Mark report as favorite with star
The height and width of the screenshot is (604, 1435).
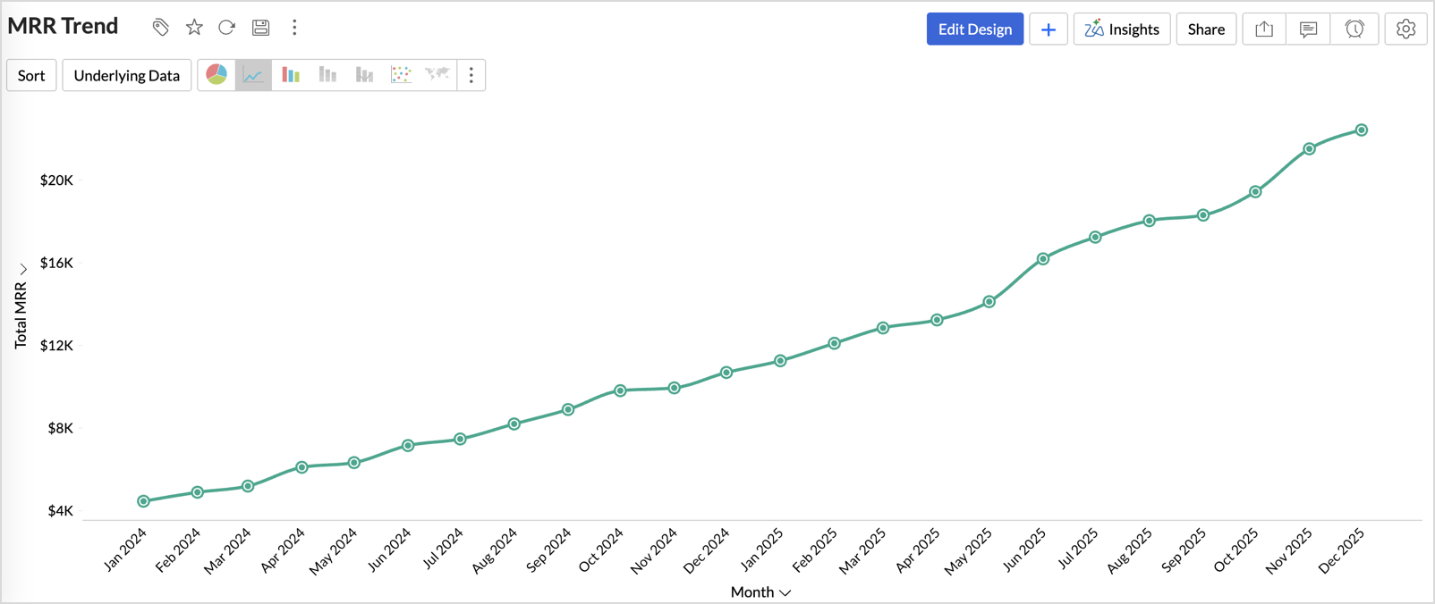(194, 28)
